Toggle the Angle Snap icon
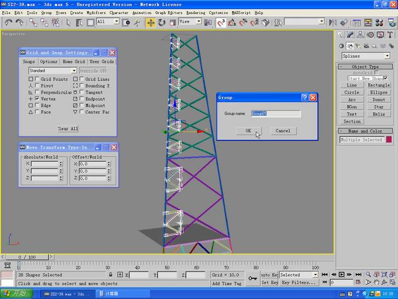Screen dimensions: 398x299 [x=231, y=23]
